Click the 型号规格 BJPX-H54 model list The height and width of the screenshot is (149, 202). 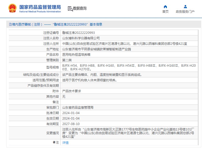129,67
